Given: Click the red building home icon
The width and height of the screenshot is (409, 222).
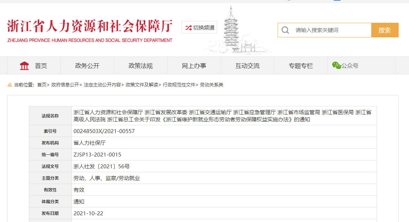Looking at the screenshot, I should coord(24,66).
